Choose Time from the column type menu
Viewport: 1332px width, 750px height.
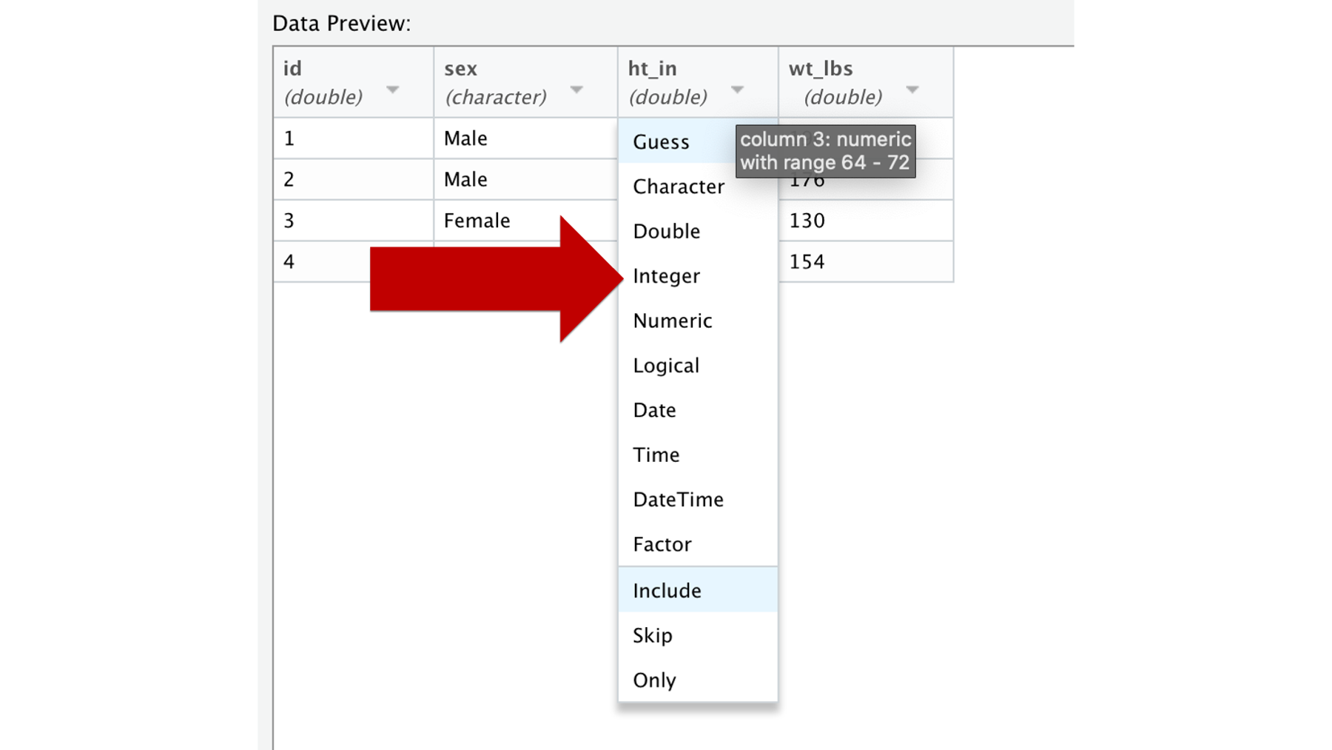[x=698, y=455]
